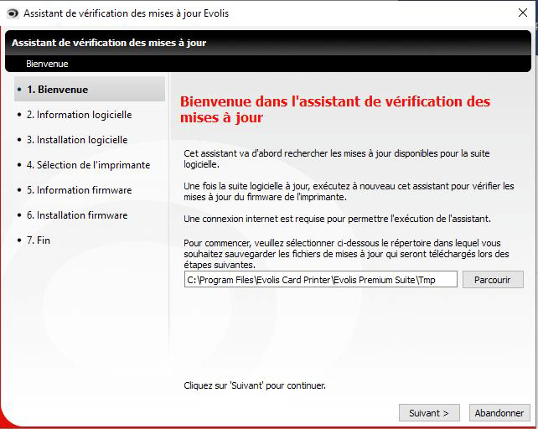Select step 1. Bienvenue in the sidebar
Screen dimensions: 538x429
90,89
